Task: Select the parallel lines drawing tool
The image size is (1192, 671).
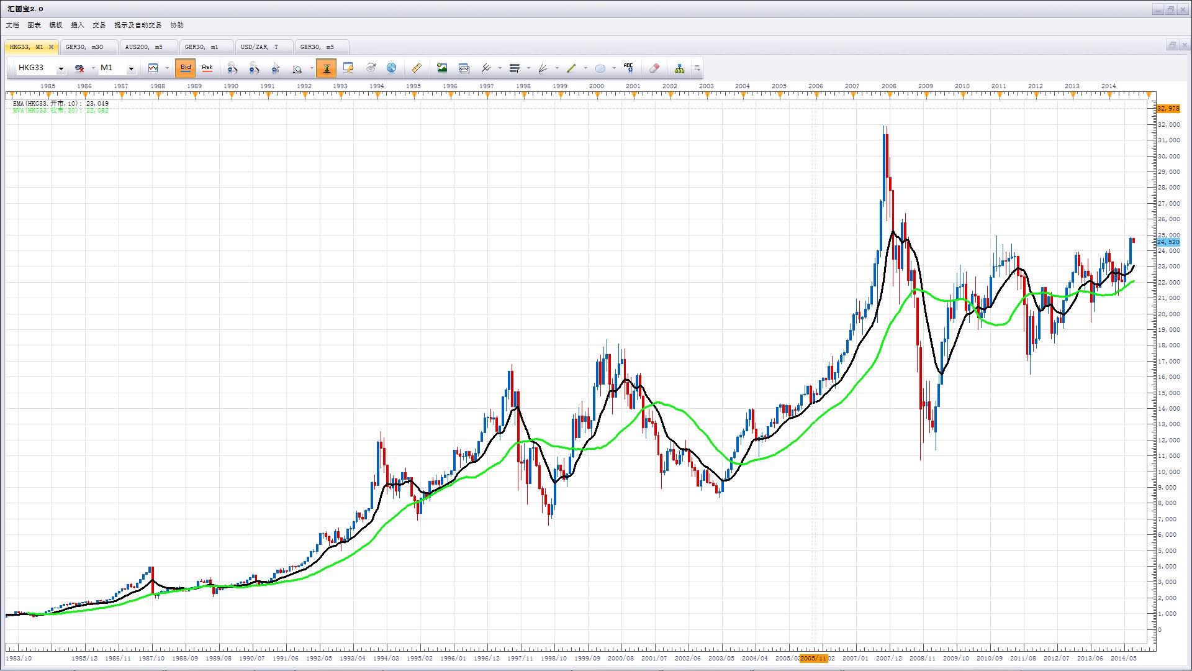Action: click(x=486, y=68)
